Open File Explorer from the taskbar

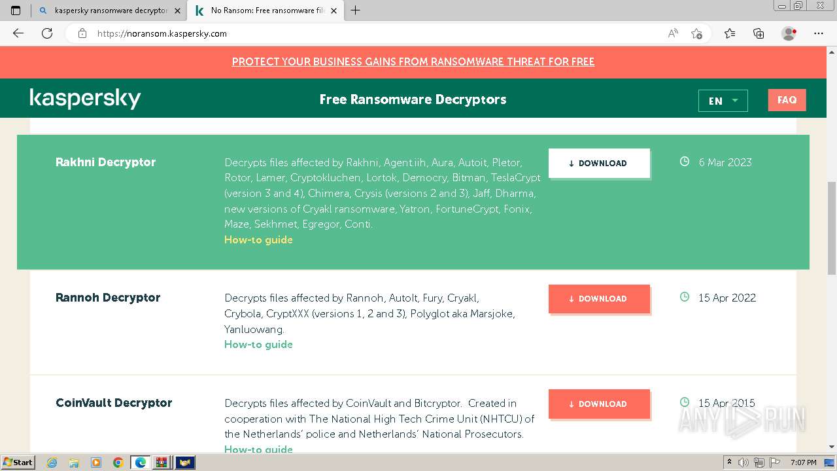(74, 462)
